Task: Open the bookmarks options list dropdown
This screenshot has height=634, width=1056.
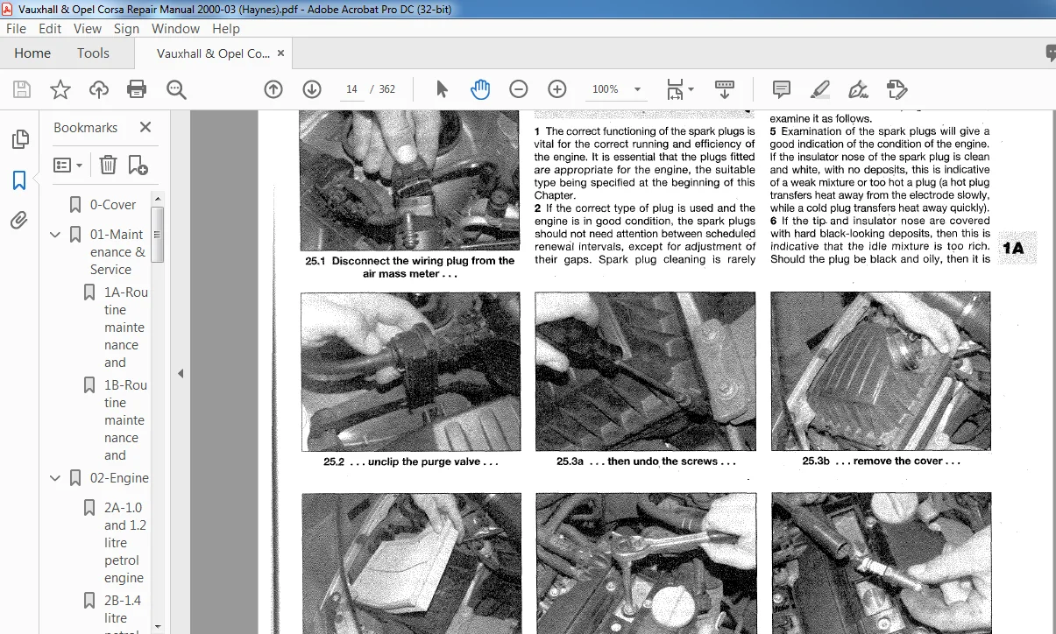Action: [x=68, y=165]
